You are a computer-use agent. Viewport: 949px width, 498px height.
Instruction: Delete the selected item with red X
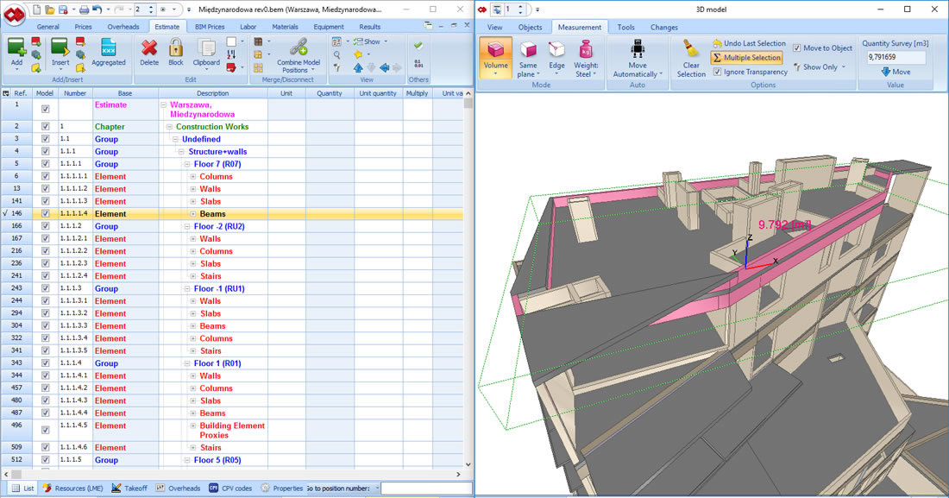point(149,53)
